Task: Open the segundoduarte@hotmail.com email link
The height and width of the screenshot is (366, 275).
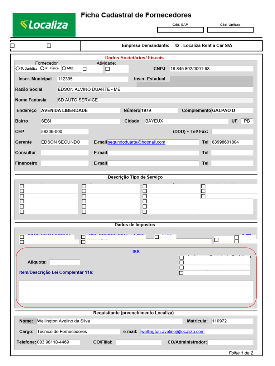Action: pos(136,142)
